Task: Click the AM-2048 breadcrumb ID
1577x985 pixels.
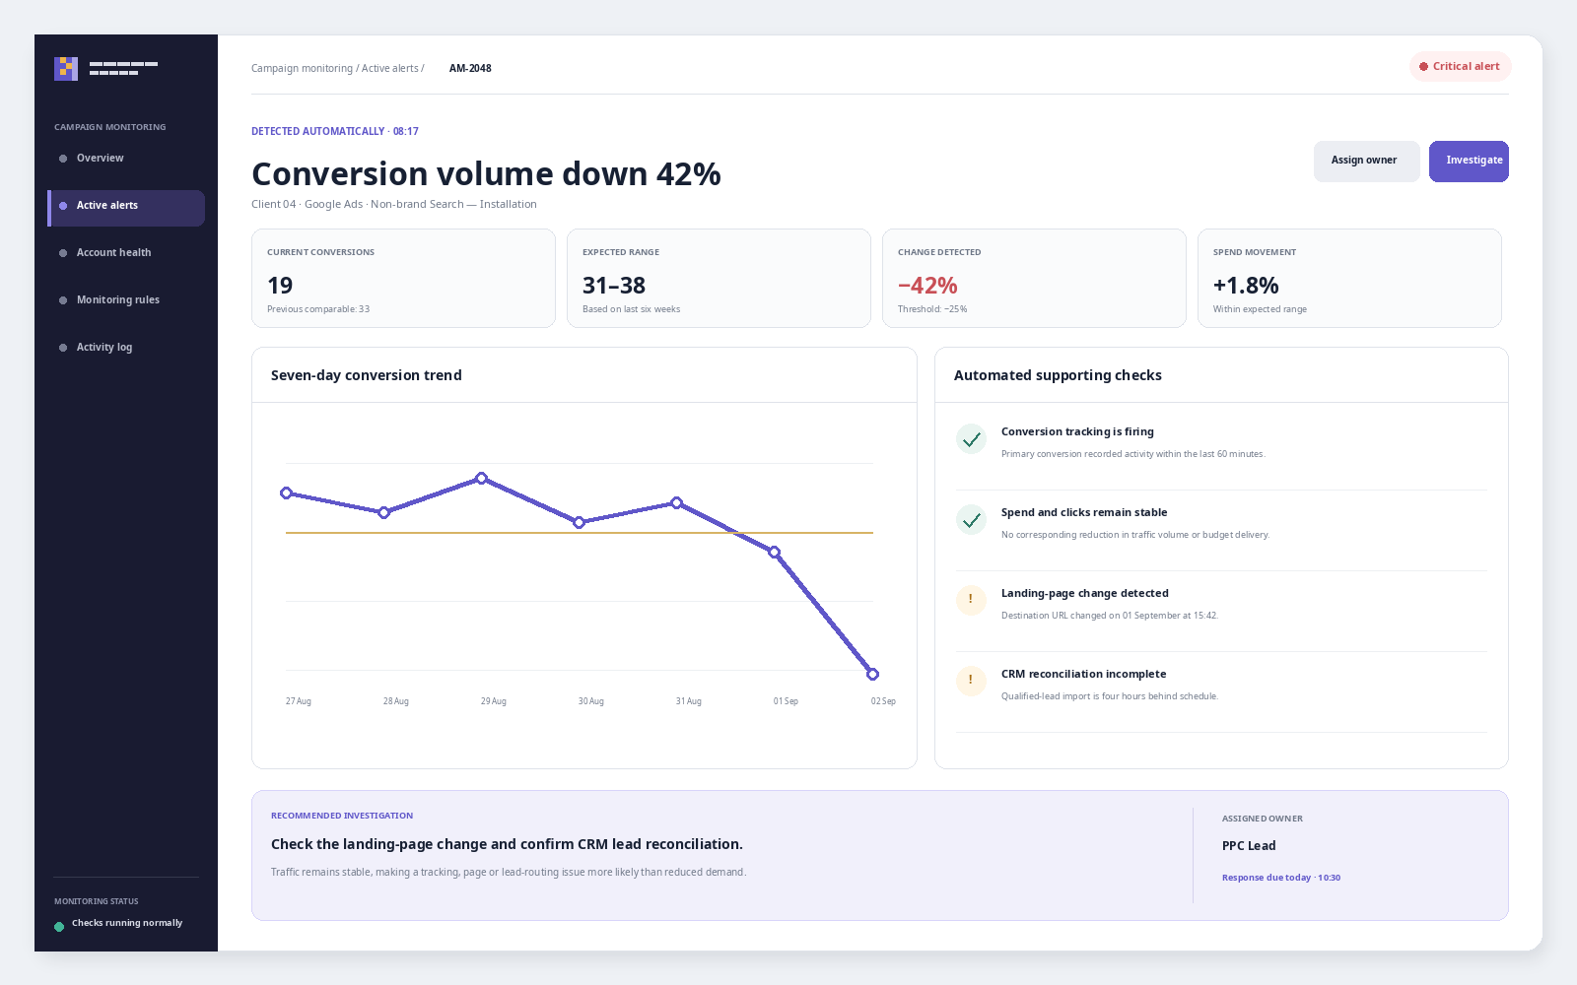Action: click(470, 69)
